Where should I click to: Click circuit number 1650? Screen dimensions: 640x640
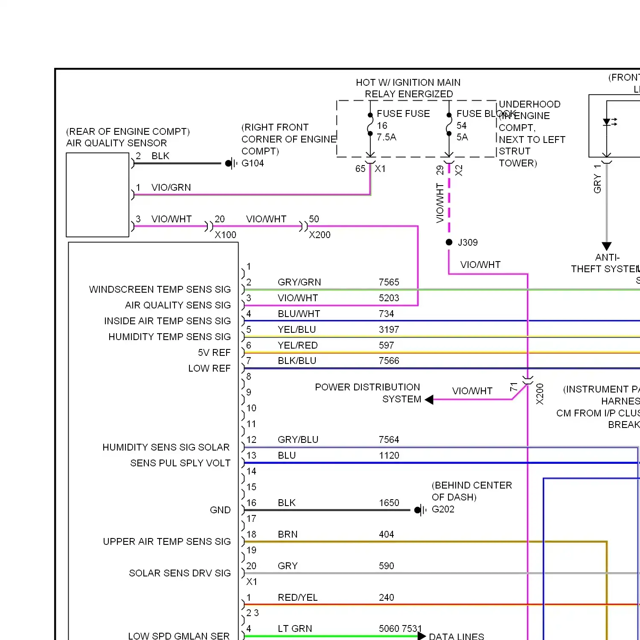(389, 503)
